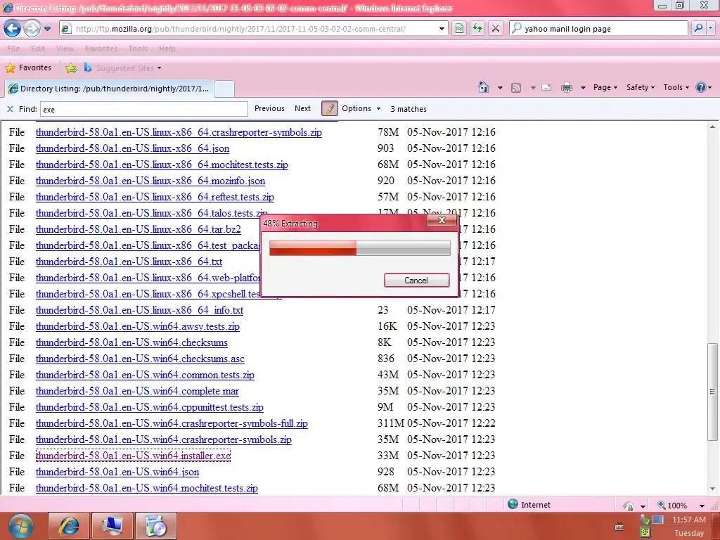Click the vertical scrollbar thumb
Screen dimensions: 720x540
(713, 392)
